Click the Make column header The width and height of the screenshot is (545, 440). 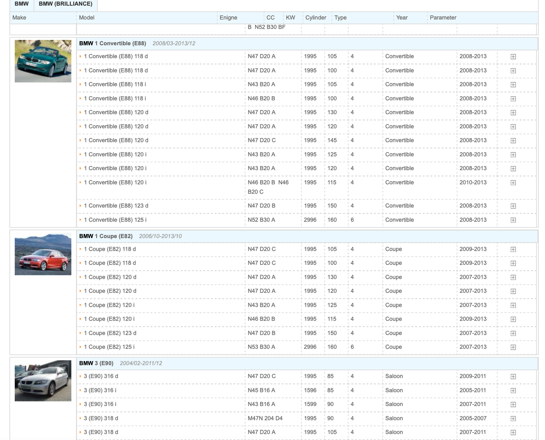(19, 18)
